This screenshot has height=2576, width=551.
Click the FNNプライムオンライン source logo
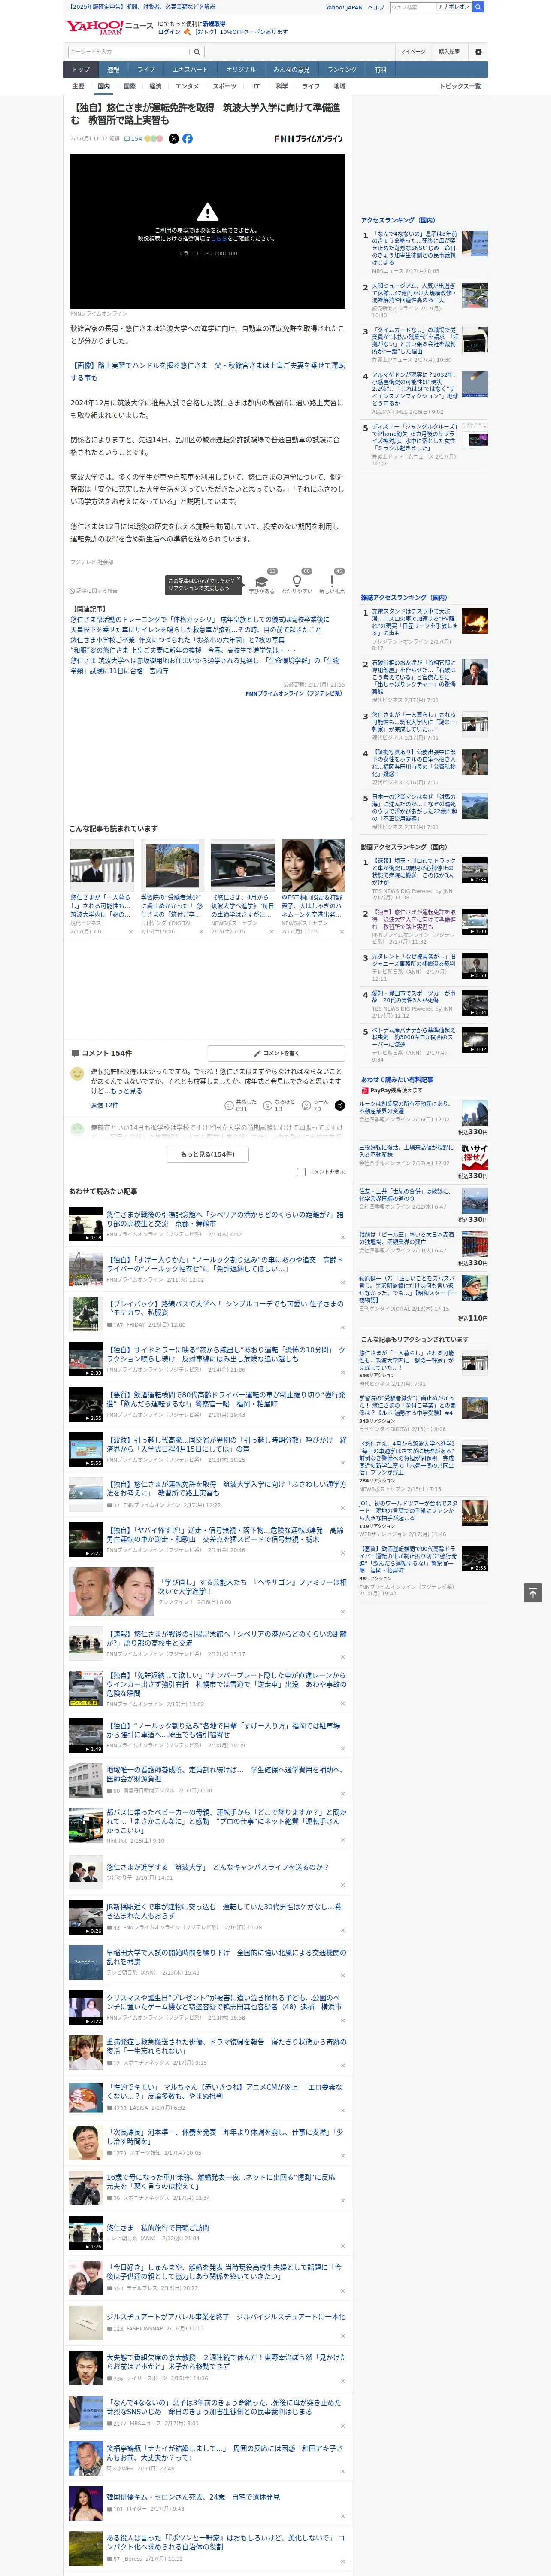pos(309,139)
